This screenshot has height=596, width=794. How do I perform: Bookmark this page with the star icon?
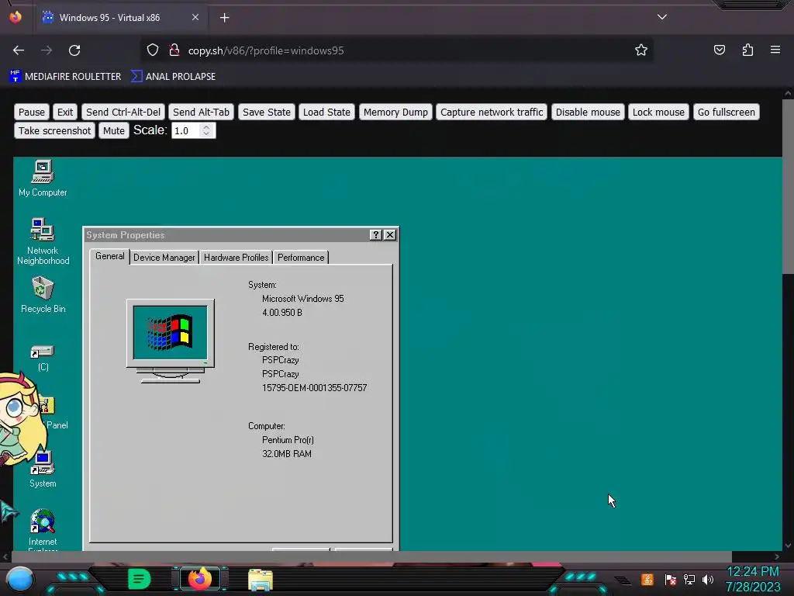coord(641,50)
